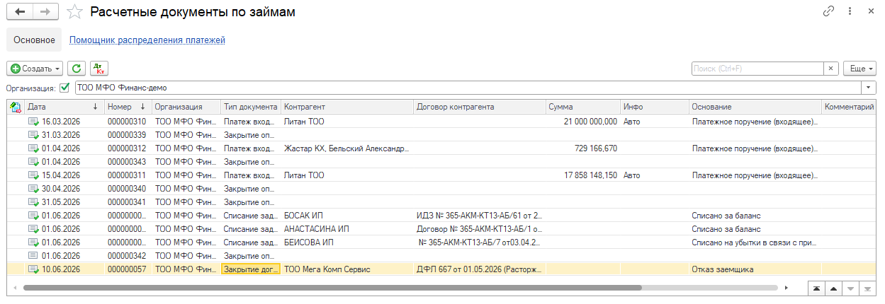
Task: Sort by the Дата column header
Action: [x=64, y=107]
